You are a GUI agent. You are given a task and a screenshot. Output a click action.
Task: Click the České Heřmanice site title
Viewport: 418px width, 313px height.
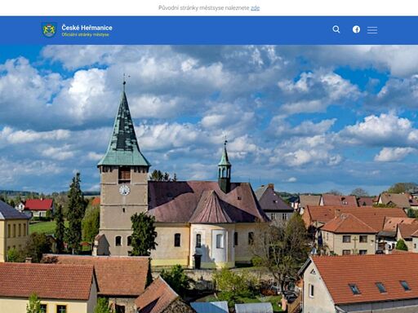(x=87, y=28)
